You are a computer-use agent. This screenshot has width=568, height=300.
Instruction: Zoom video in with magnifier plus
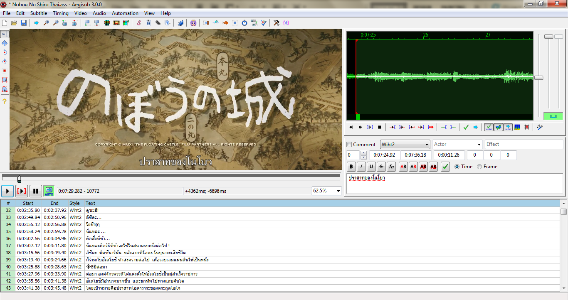click(x=46, y=23)
